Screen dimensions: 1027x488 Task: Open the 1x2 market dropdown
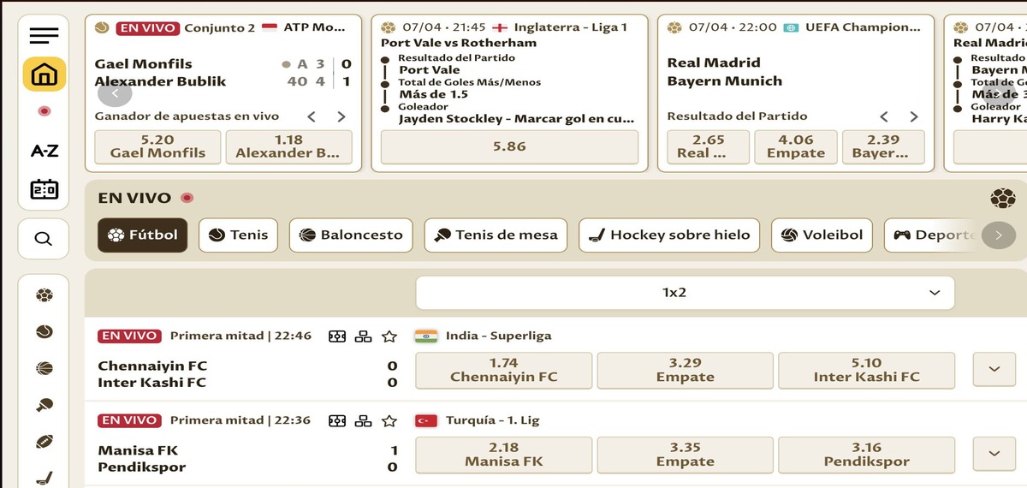coord(685,293)
